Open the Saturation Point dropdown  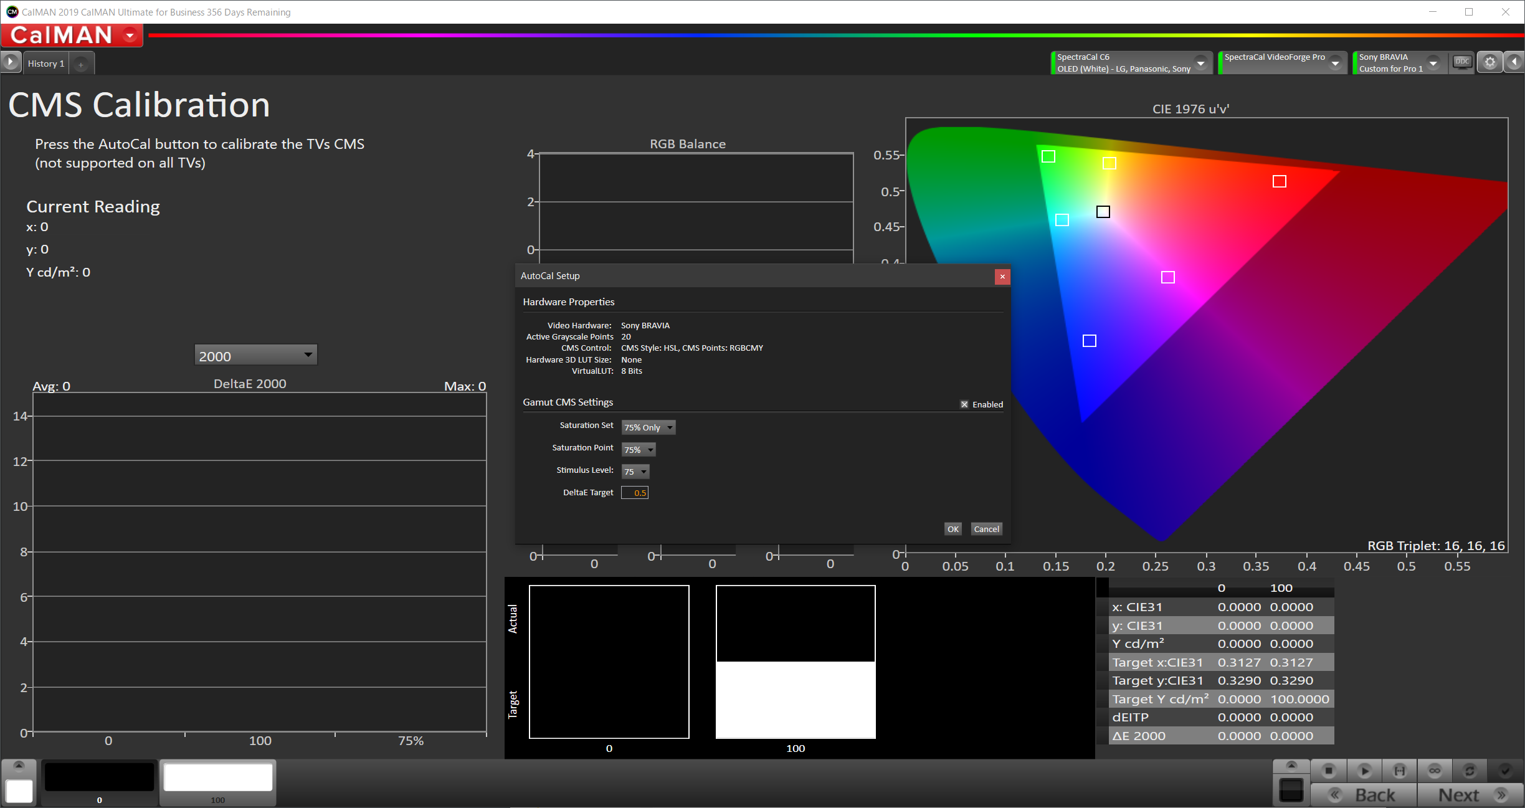pyautogui.click(x=639, y=450)
